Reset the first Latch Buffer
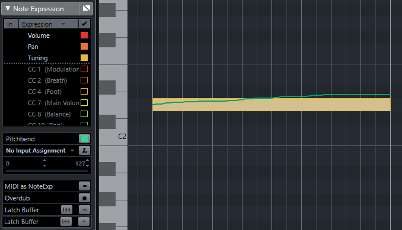 66,210
